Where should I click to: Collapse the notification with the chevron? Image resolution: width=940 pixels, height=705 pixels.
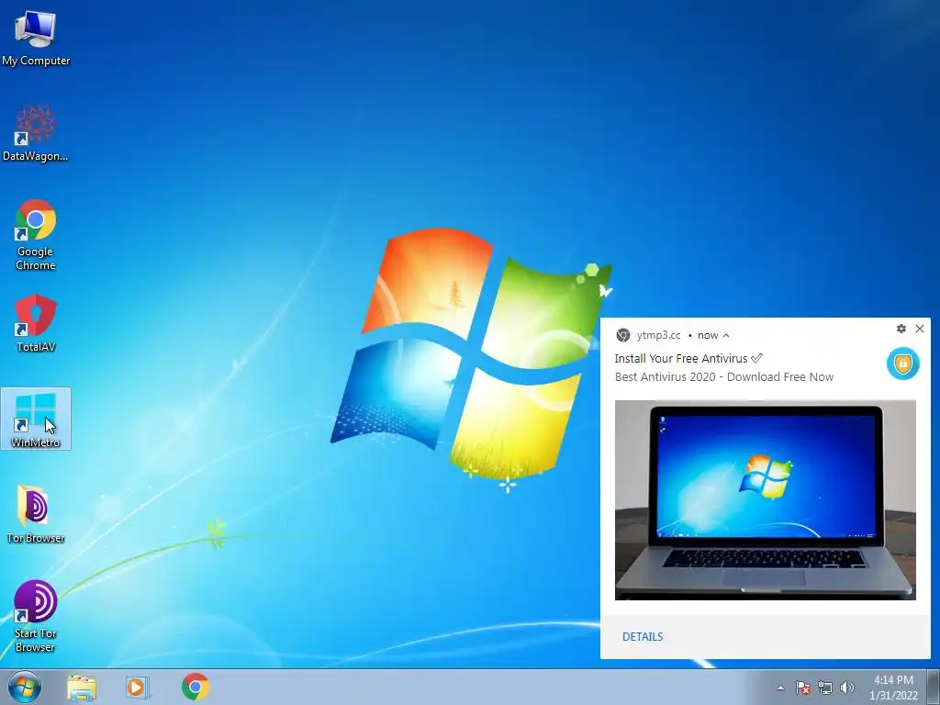(726, 336)
